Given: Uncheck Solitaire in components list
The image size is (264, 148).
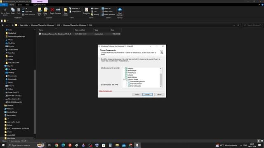Looking at the screenshot, I should 126,75.
